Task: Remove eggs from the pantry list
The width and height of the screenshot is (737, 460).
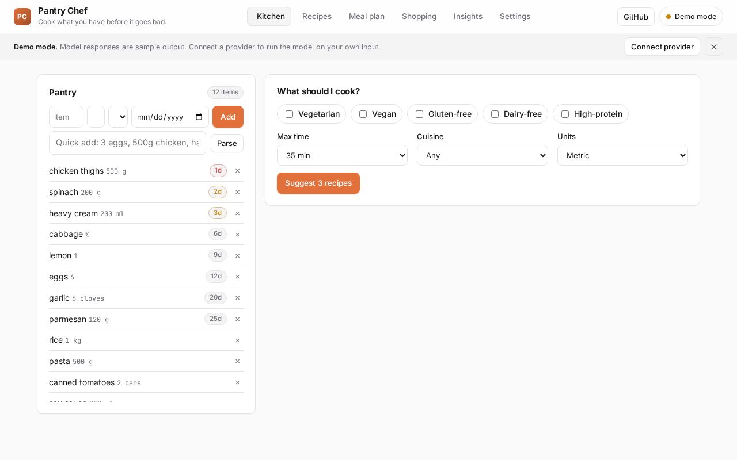Action: click(x=237, y=277)
